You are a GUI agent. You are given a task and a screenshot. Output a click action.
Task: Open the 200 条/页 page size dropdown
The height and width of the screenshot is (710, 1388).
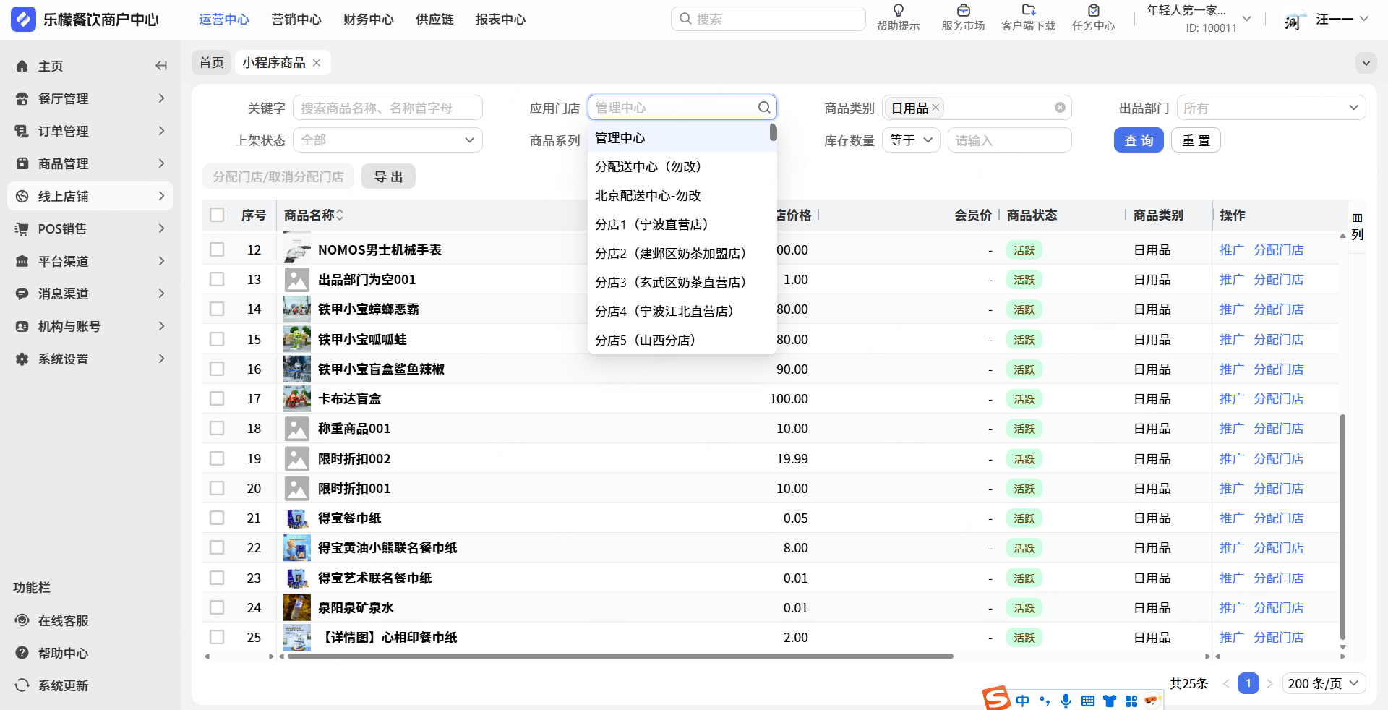(1323, 683)
